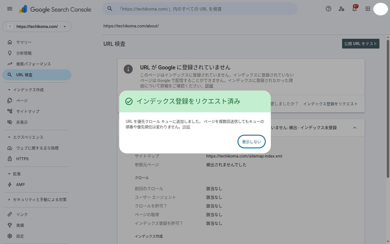Click the sitemap icon beside サイトマップ
The width and height of the screenshot is (390, 244).
10,111
